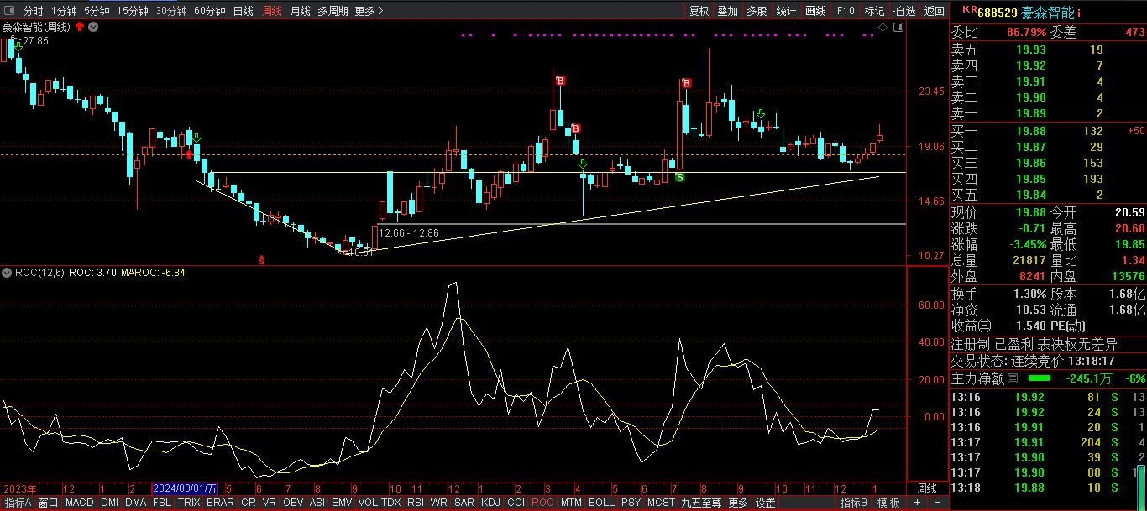Click the 叠加 overlay button

727,11
